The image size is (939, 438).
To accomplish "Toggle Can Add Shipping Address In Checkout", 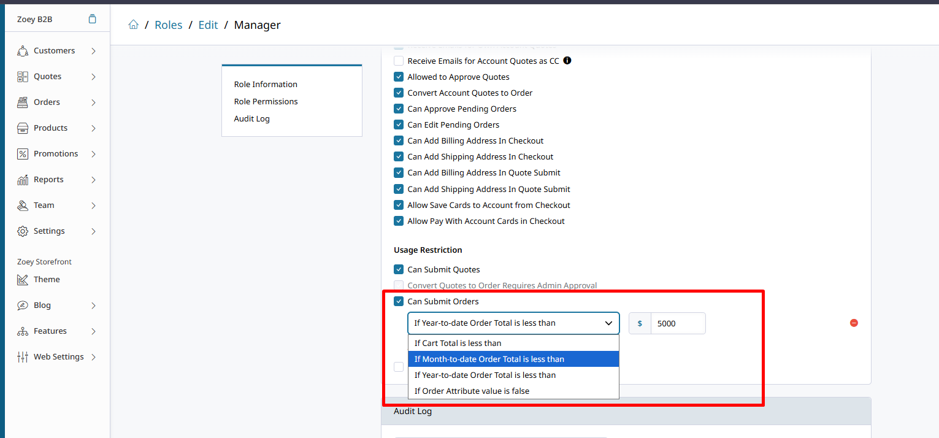I will [399, 156].
